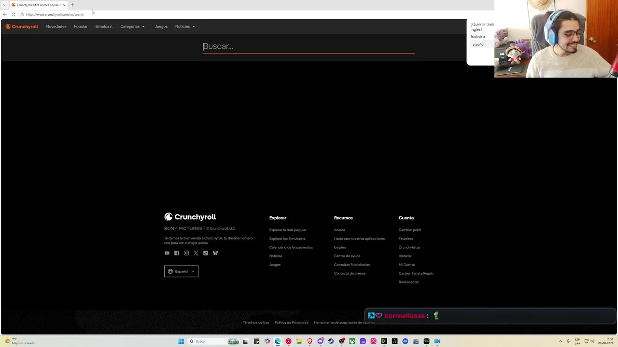Open Política de Privacidad link
The image size is (618, 347).
tap(292, 322)
